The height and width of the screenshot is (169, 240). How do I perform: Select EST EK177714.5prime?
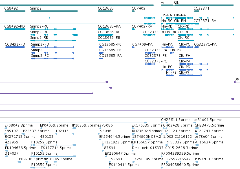click(x=56, y=148)
